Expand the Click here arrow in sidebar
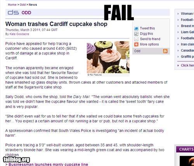Screen dimensions: 194x166 pos(178,65)
